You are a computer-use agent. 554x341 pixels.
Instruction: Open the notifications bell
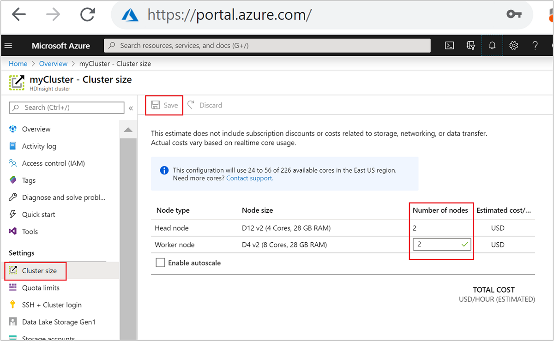492,45
